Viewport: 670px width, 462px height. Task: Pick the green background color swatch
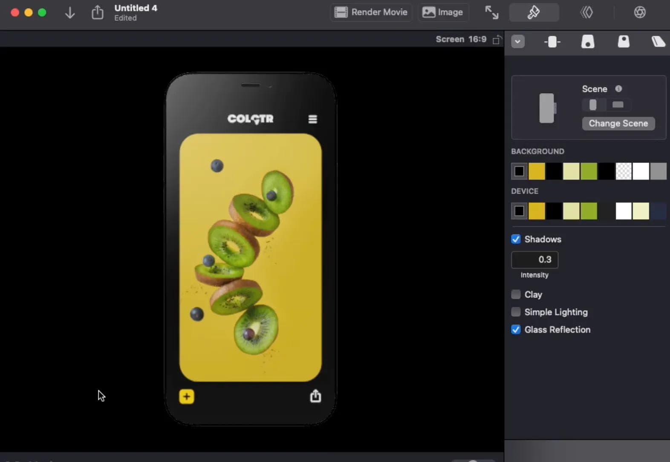coord(589,171)
